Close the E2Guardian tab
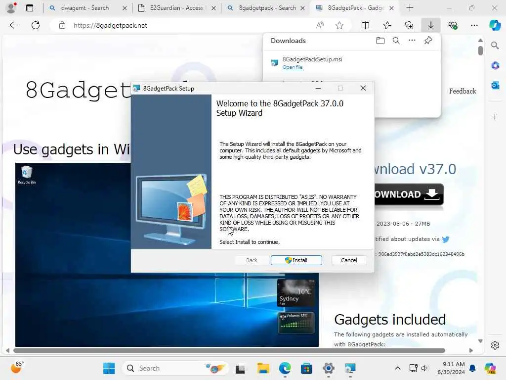The image size is (506, 380). coord(213,8)
